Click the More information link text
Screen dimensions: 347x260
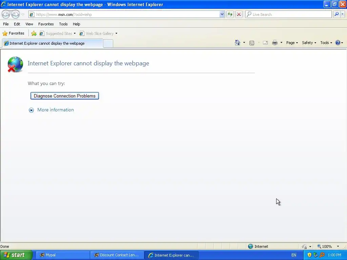[x=56, y=110]
